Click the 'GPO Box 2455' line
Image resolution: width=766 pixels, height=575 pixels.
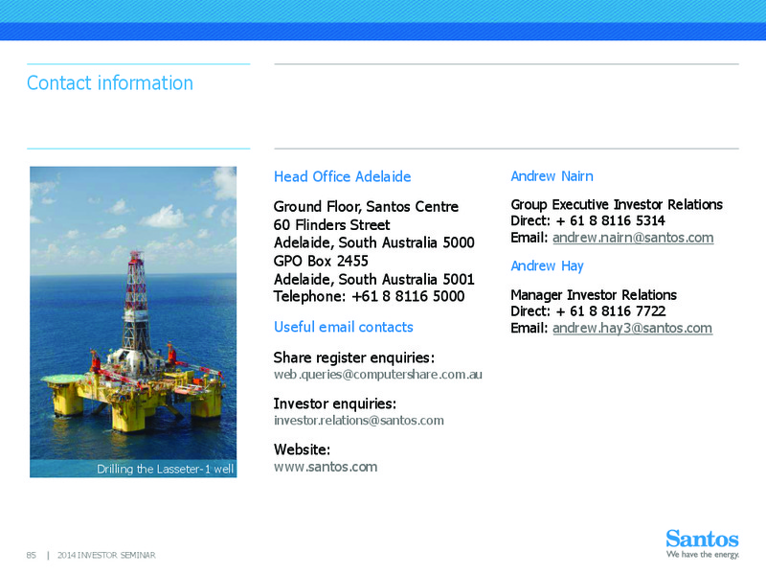321,261
